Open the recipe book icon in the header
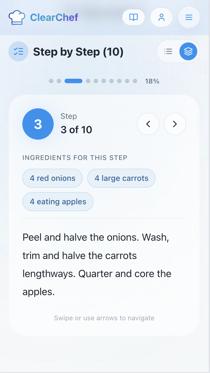Viewport: 210px width, 373px height. coord(133,17)
